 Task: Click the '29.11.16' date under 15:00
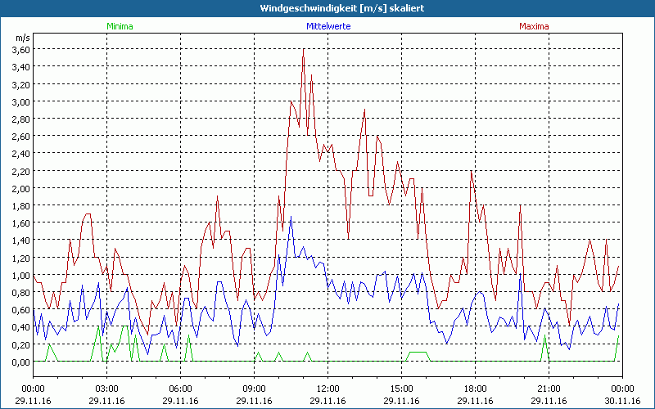point(401,401)
